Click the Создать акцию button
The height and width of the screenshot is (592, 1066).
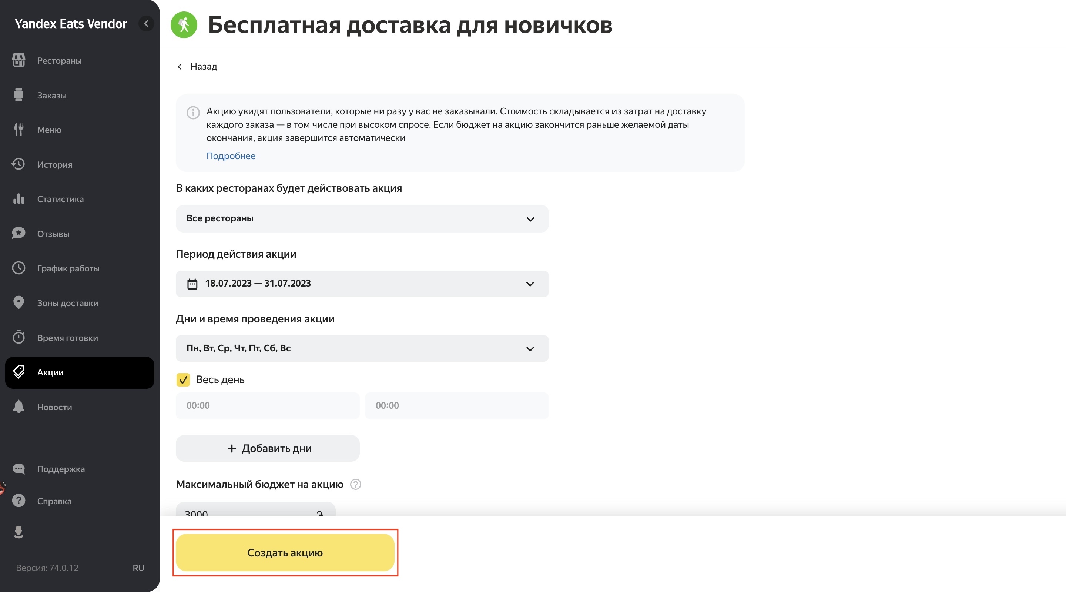[285, 553]
